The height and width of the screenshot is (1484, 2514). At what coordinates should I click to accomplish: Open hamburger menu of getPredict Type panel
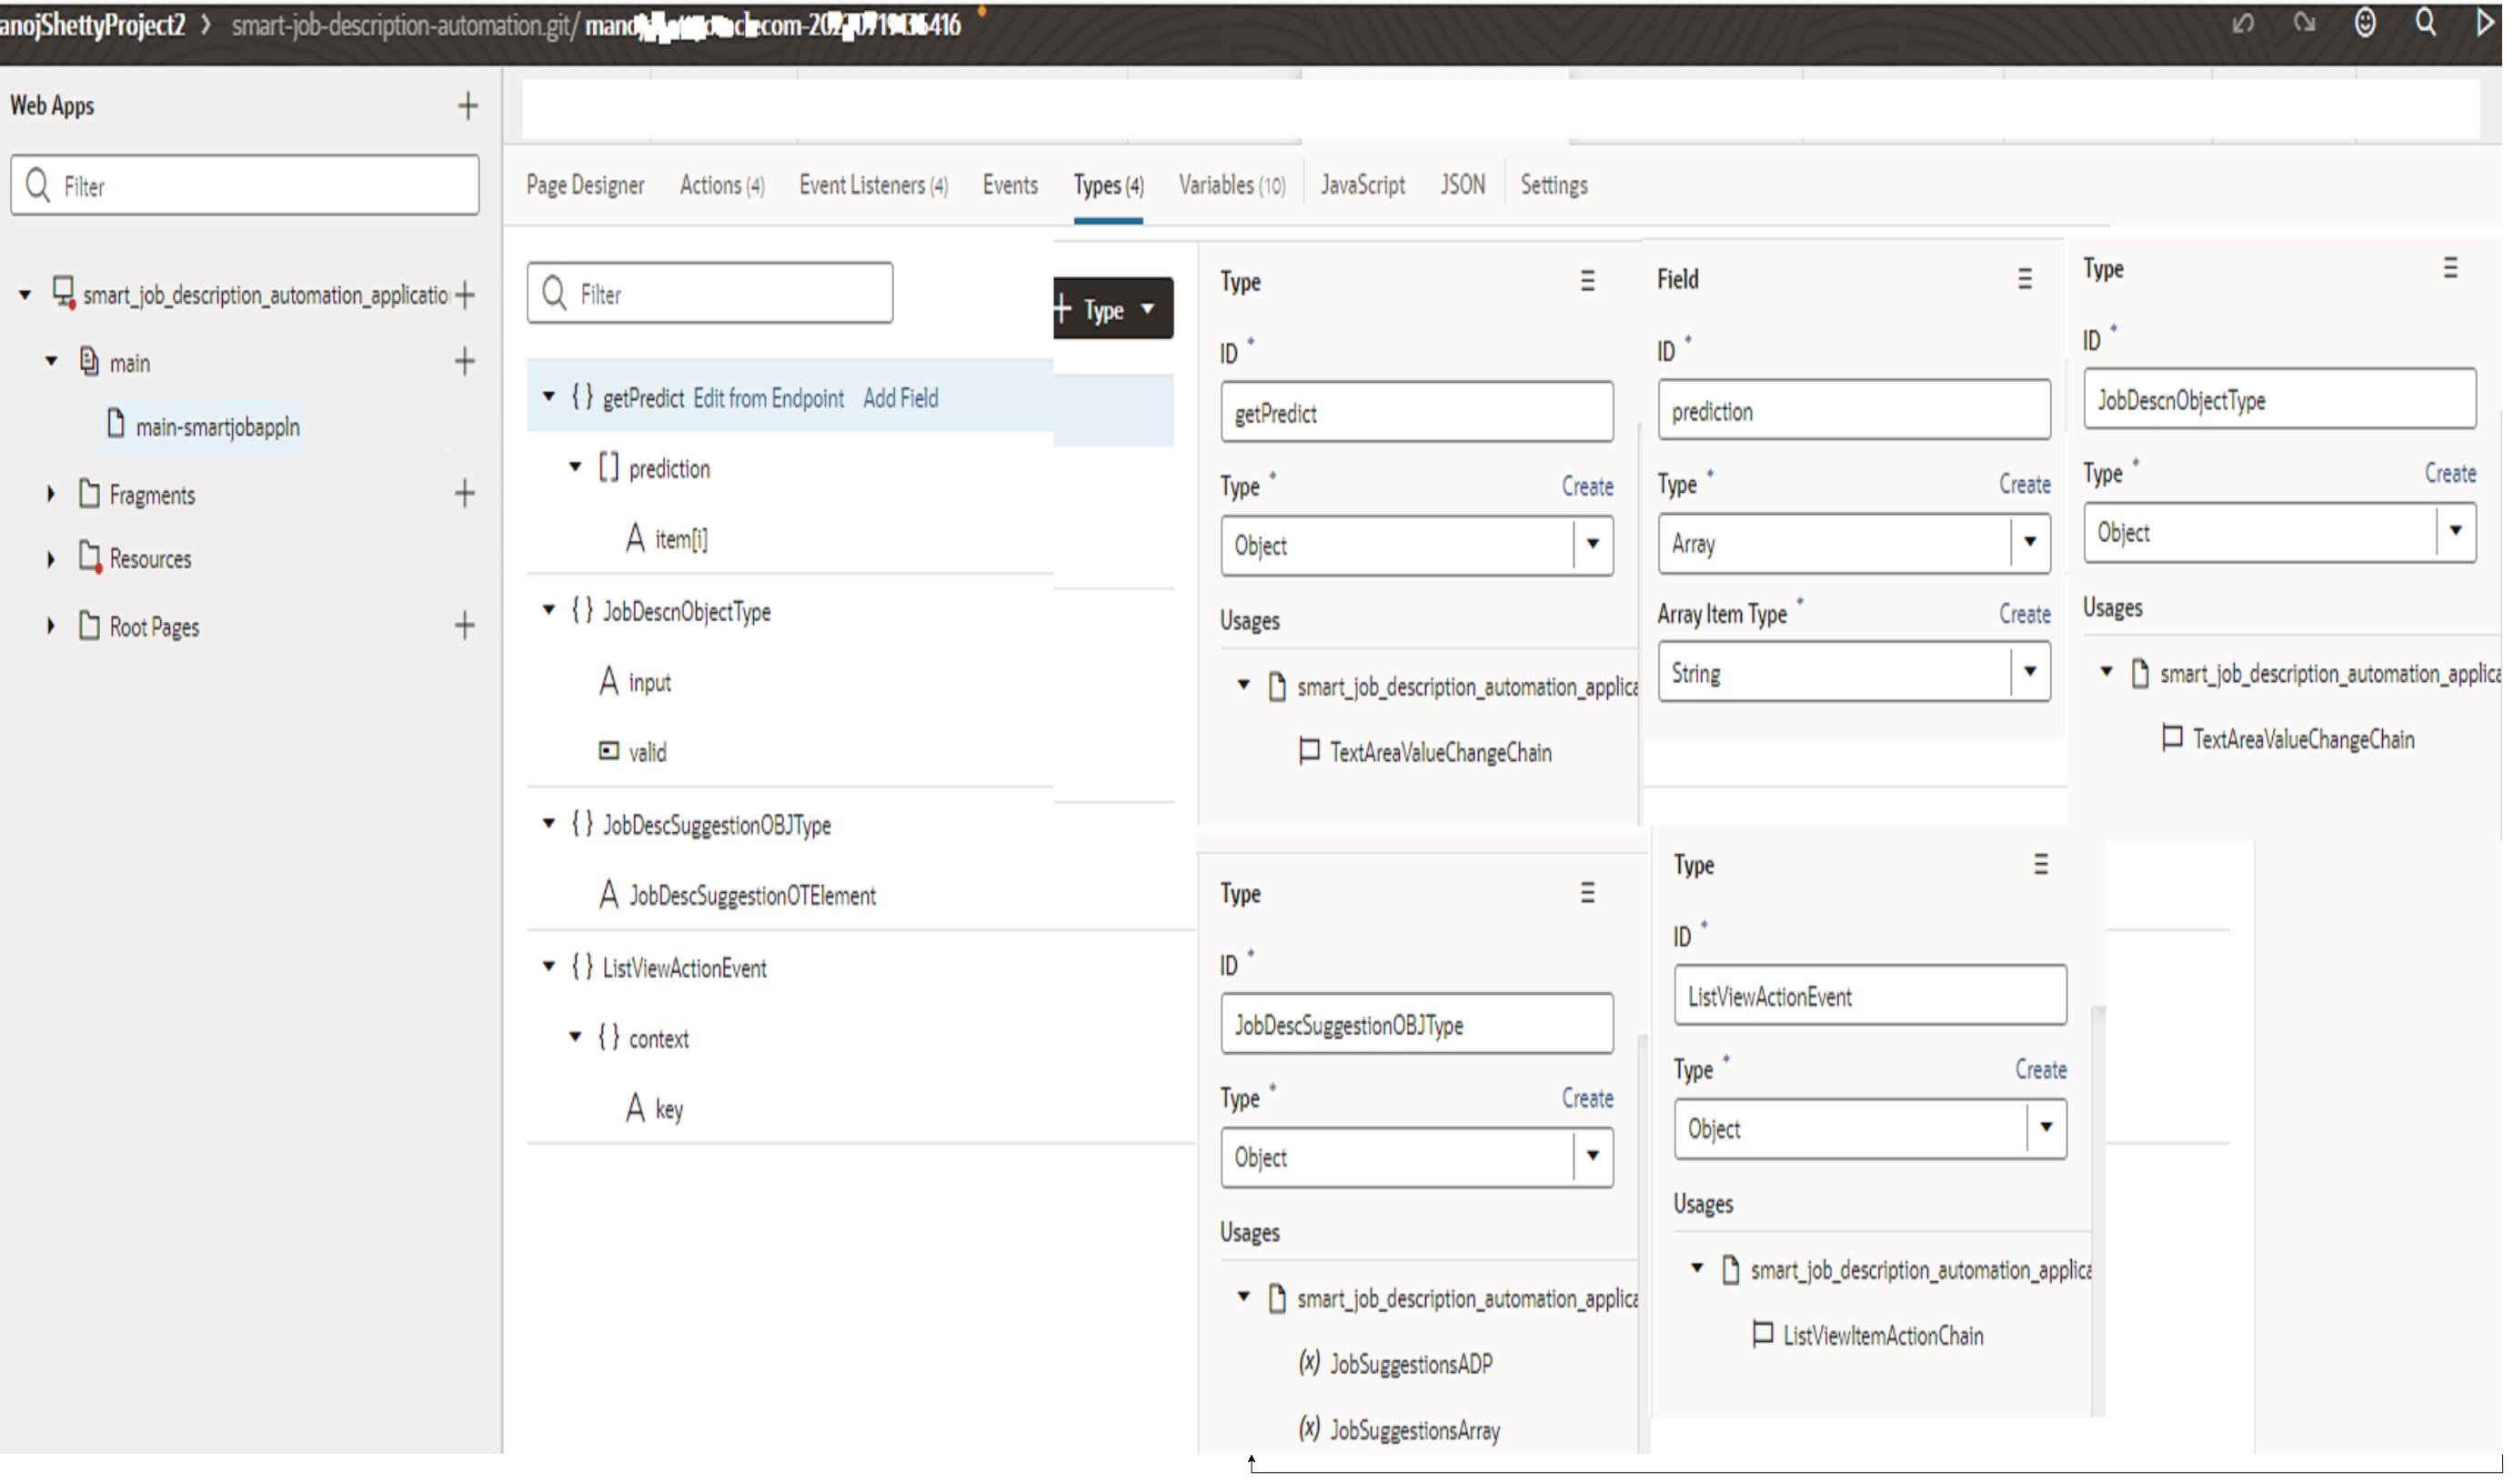pos(1587,281)
